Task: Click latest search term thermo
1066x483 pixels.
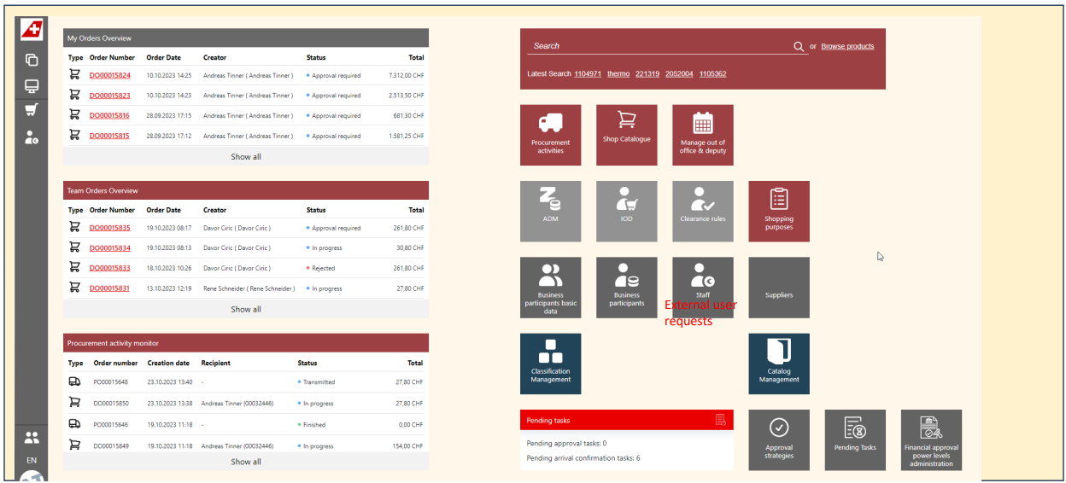Action: (x=618, y=74)
